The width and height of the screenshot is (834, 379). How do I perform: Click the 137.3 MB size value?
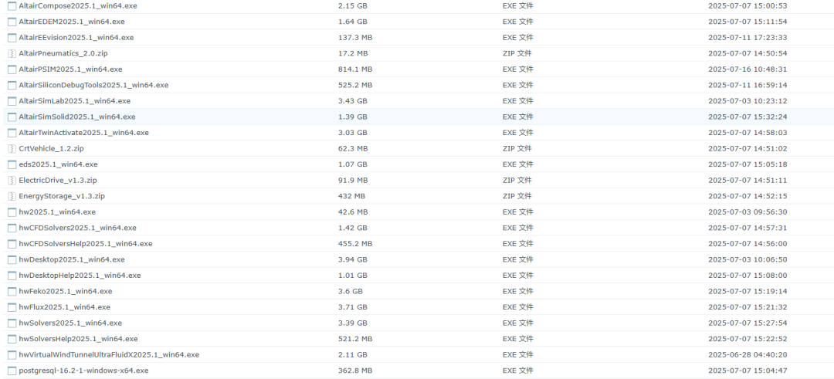(355, 38)
